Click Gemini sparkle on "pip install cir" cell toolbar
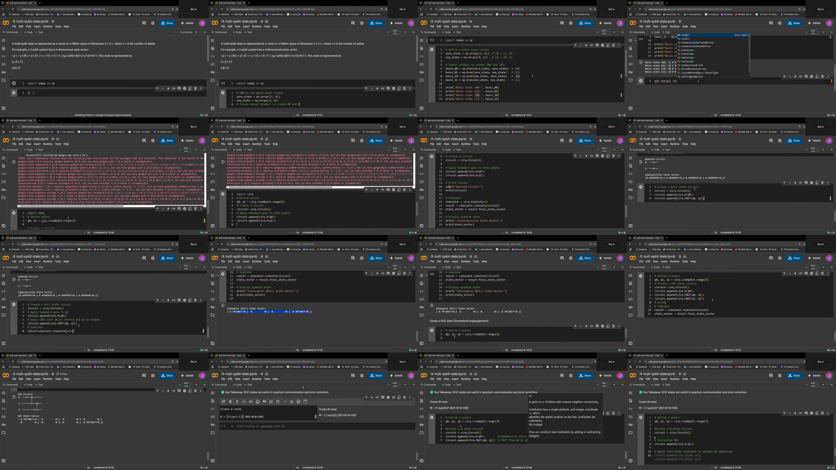This screenshot has height=470, width=836. (x=795, y=77)
